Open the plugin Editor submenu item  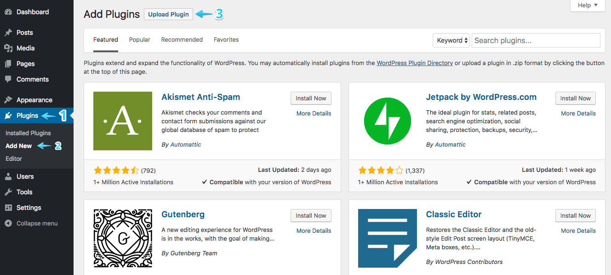[14, 159]
